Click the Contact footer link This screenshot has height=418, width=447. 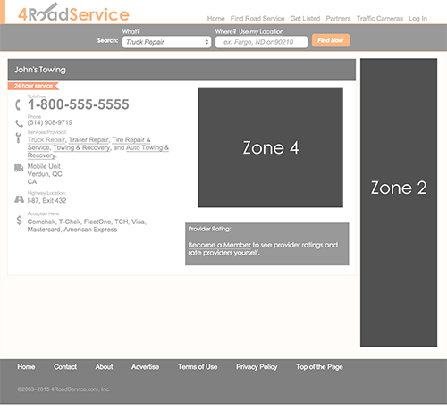pyautogui.click(x=65, y=367)
